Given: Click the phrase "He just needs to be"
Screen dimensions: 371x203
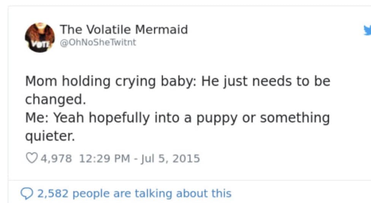Looking at the screenshot, I should point(265,81).
